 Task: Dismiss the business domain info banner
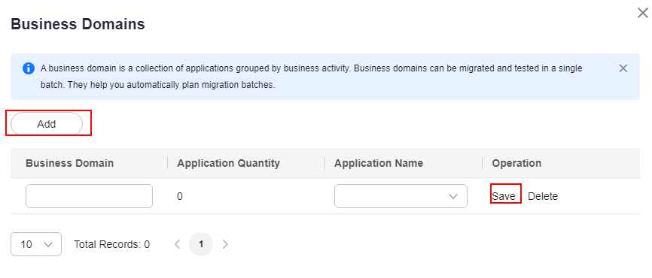(x=623, y=68)
